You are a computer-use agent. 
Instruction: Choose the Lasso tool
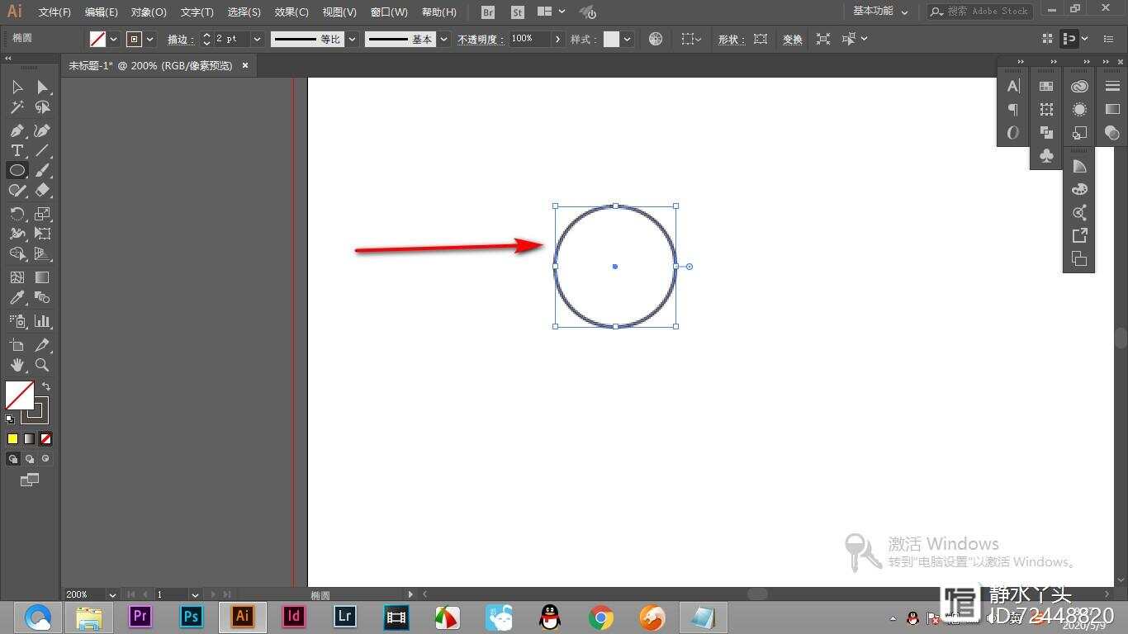[x=42, y=107]
